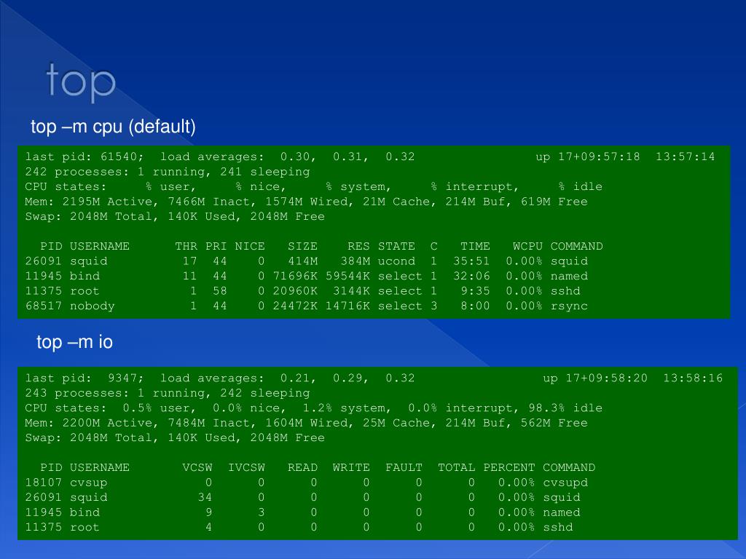
Task: Click "98.3% idle" CPU state
Action: point(565,408)
